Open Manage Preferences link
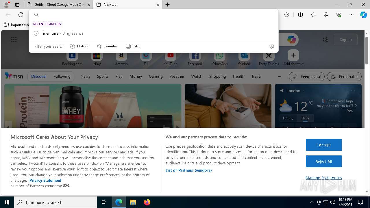 click(324, 178)
